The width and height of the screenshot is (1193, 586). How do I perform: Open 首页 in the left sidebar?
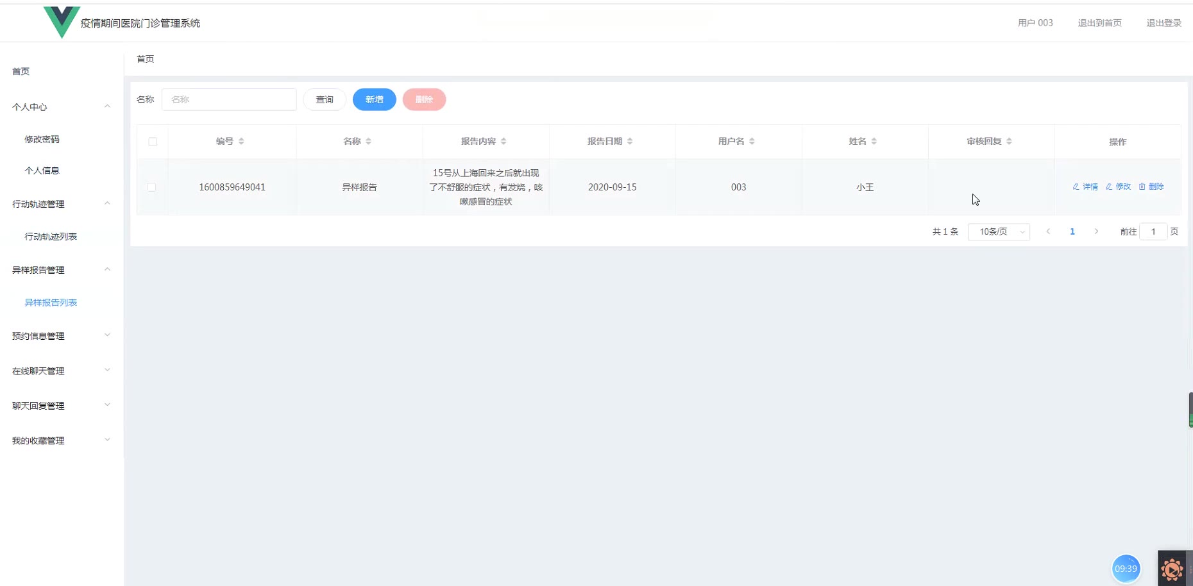coord(21,71)
